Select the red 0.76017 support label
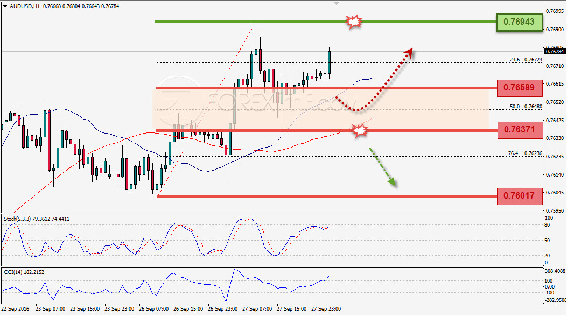Viewport: 567px width, 316px height. point(519,196)
